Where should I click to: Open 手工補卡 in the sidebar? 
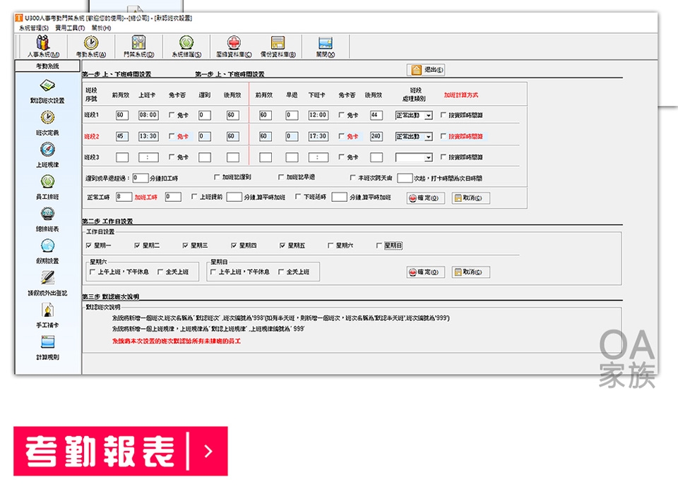pyautogui.click(x=47, y=315)
